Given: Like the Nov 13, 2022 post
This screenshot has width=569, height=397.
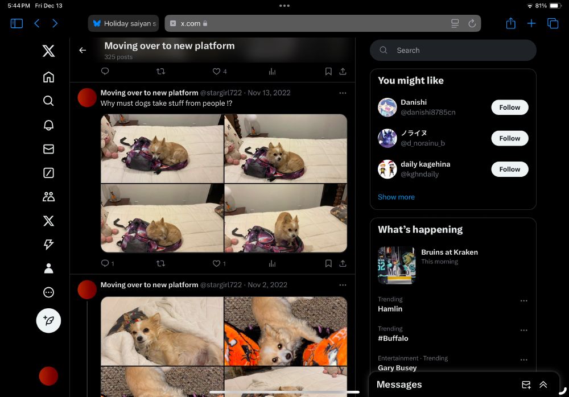Looking at the screenshot, I should pyautogui.click(x=216, y=263).
